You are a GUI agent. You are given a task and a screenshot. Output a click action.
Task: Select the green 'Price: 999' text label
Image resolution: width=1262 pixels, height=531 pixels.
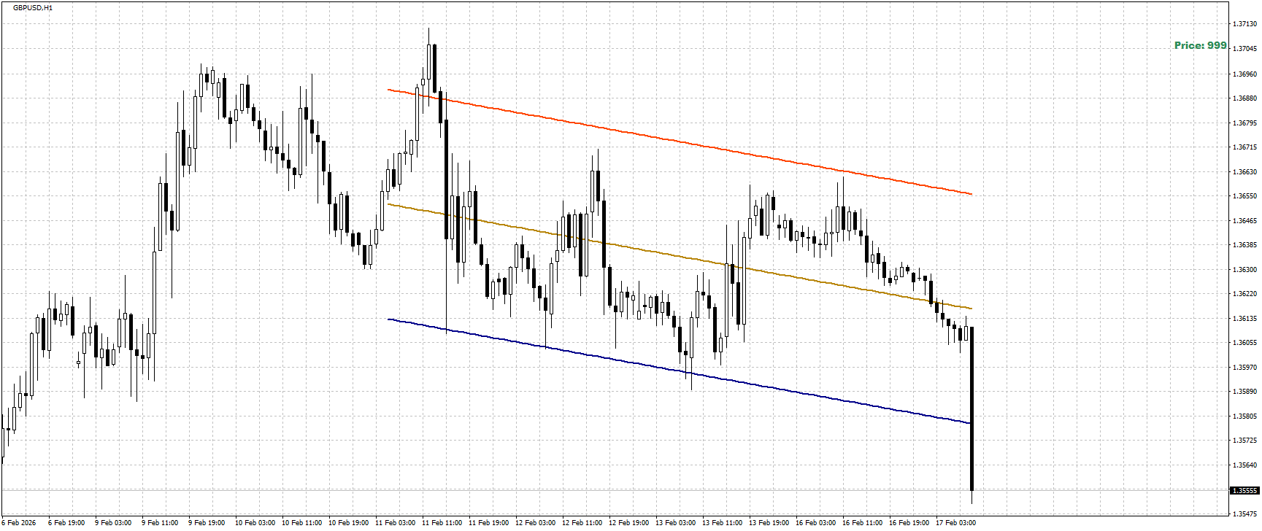(1200, 45)
